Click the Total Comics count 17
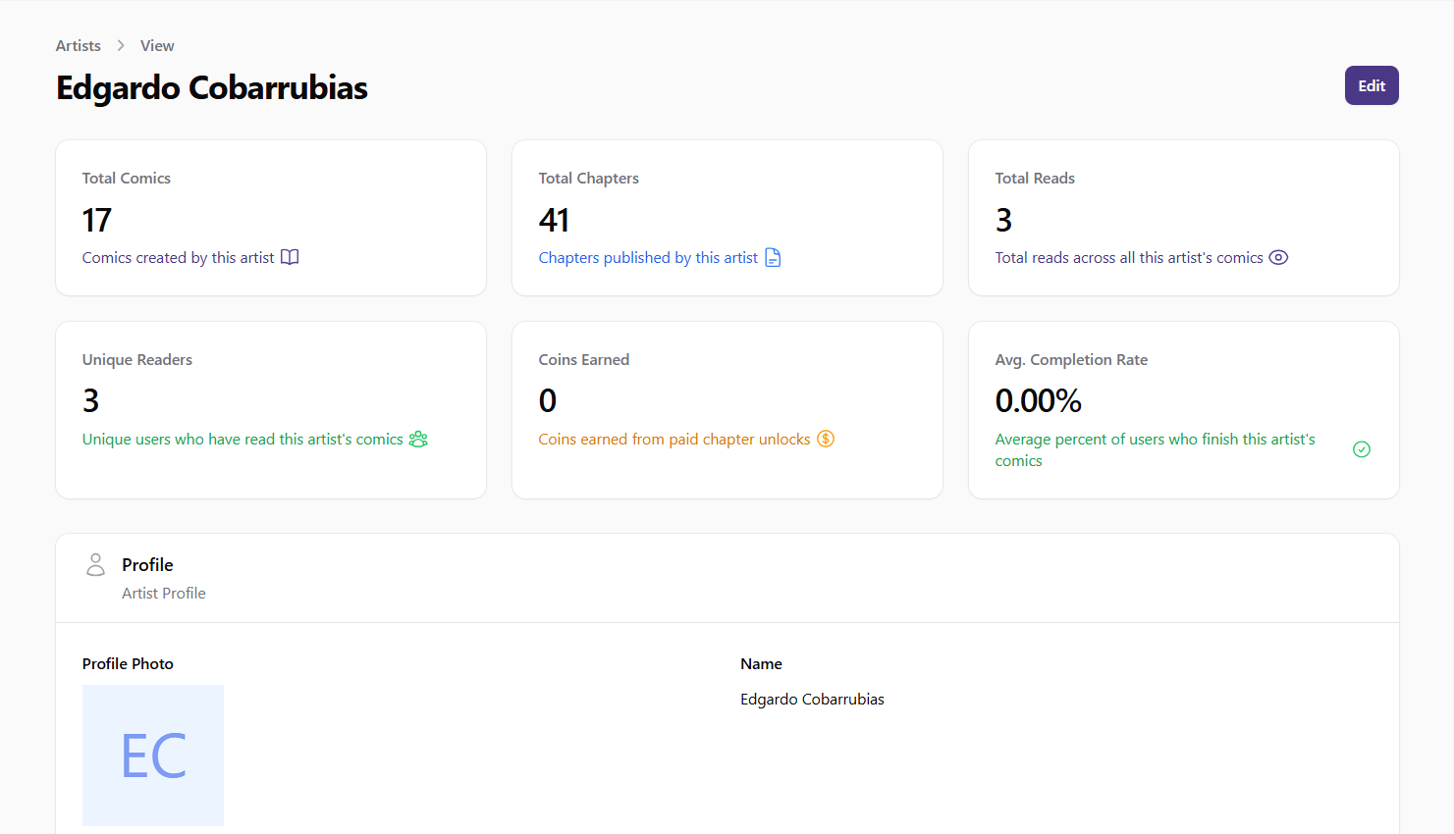 pyautogui.click(x=96, y=220)
